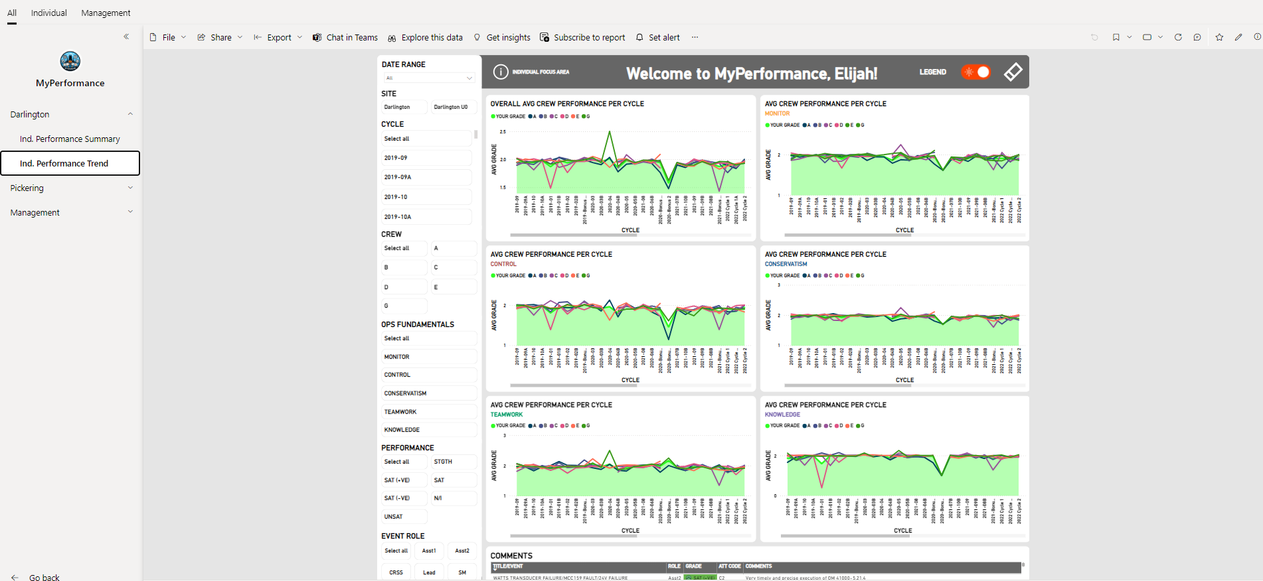Select crew E
The image size is (1263, 581).
click(x=454, y=287)
